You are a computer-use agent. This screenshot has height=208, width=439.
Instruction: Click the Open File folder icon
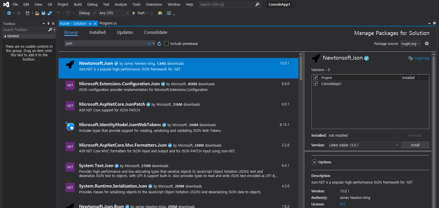pos(37,13)
